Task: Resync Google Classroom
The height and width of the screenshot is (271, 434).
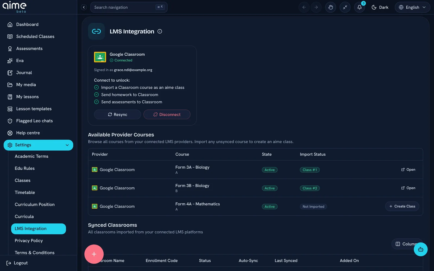Action: (117, 115)
